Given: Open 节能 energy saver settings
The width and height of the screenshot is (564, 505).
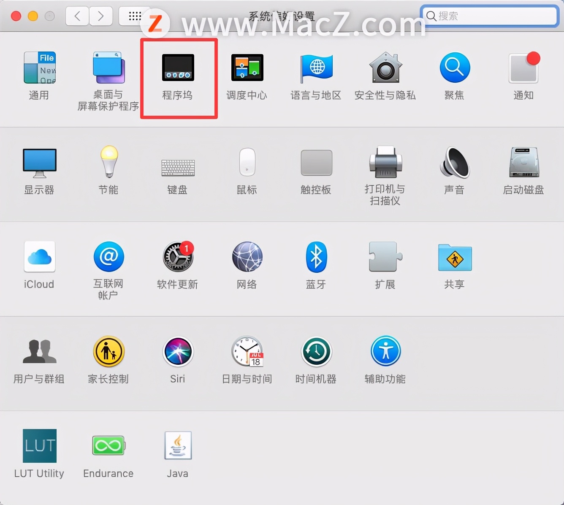Looking at the screenshot, I should click(108, 171).
